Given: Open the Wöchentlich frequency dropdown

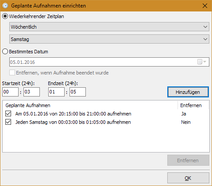Looking at the screenshot, I should click(x=109, y=27).
